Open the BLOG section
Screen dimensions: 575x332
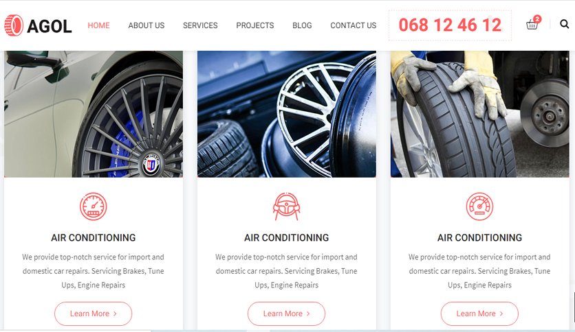302,25
